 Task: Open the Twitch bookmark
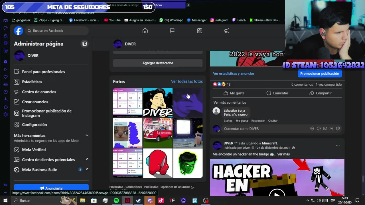(x=239, y=20)
